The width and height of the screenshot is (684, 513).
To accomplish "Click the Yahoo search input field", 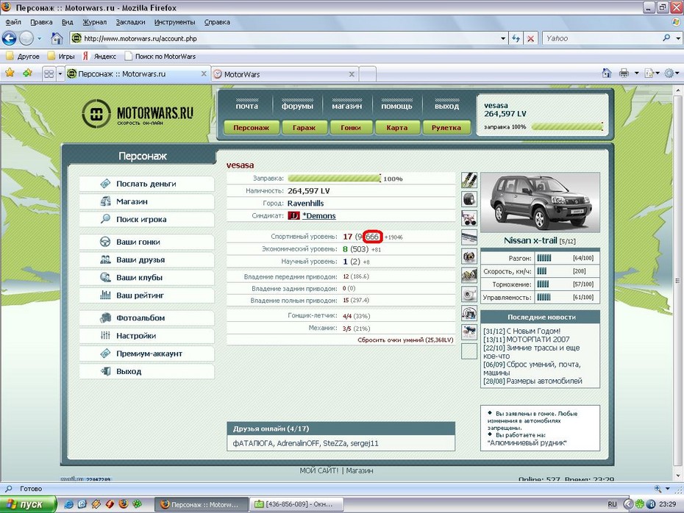I will 602,38.
